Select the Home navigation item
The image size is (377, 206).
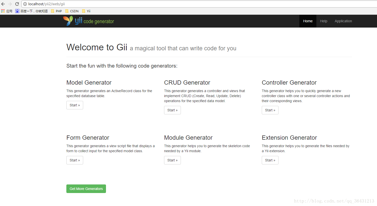click(x=308, y=21)
